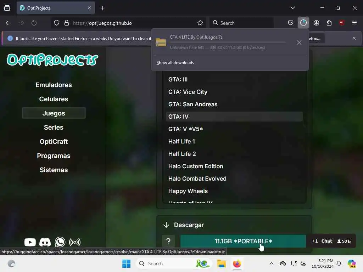The image size is (363, 272).
Task: Go back to previous page
Action: 9,23
